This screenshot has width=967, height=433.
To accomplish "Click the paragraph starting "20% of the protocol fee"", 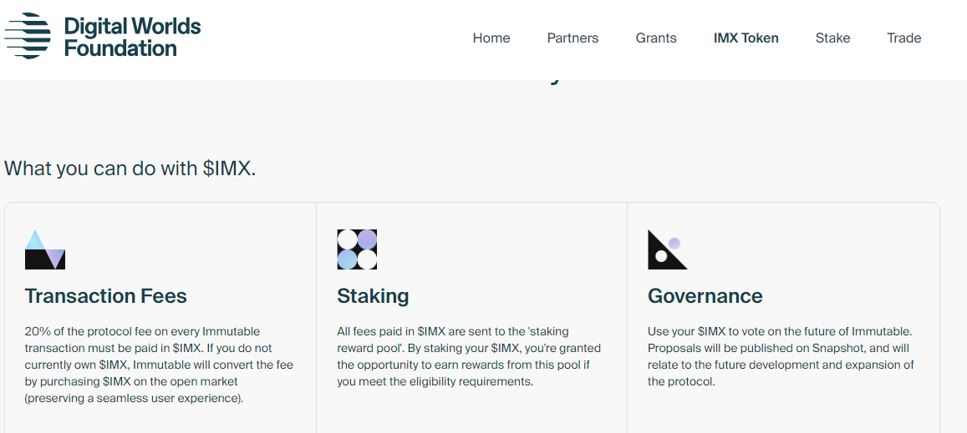I will click(x=159, y=365).
